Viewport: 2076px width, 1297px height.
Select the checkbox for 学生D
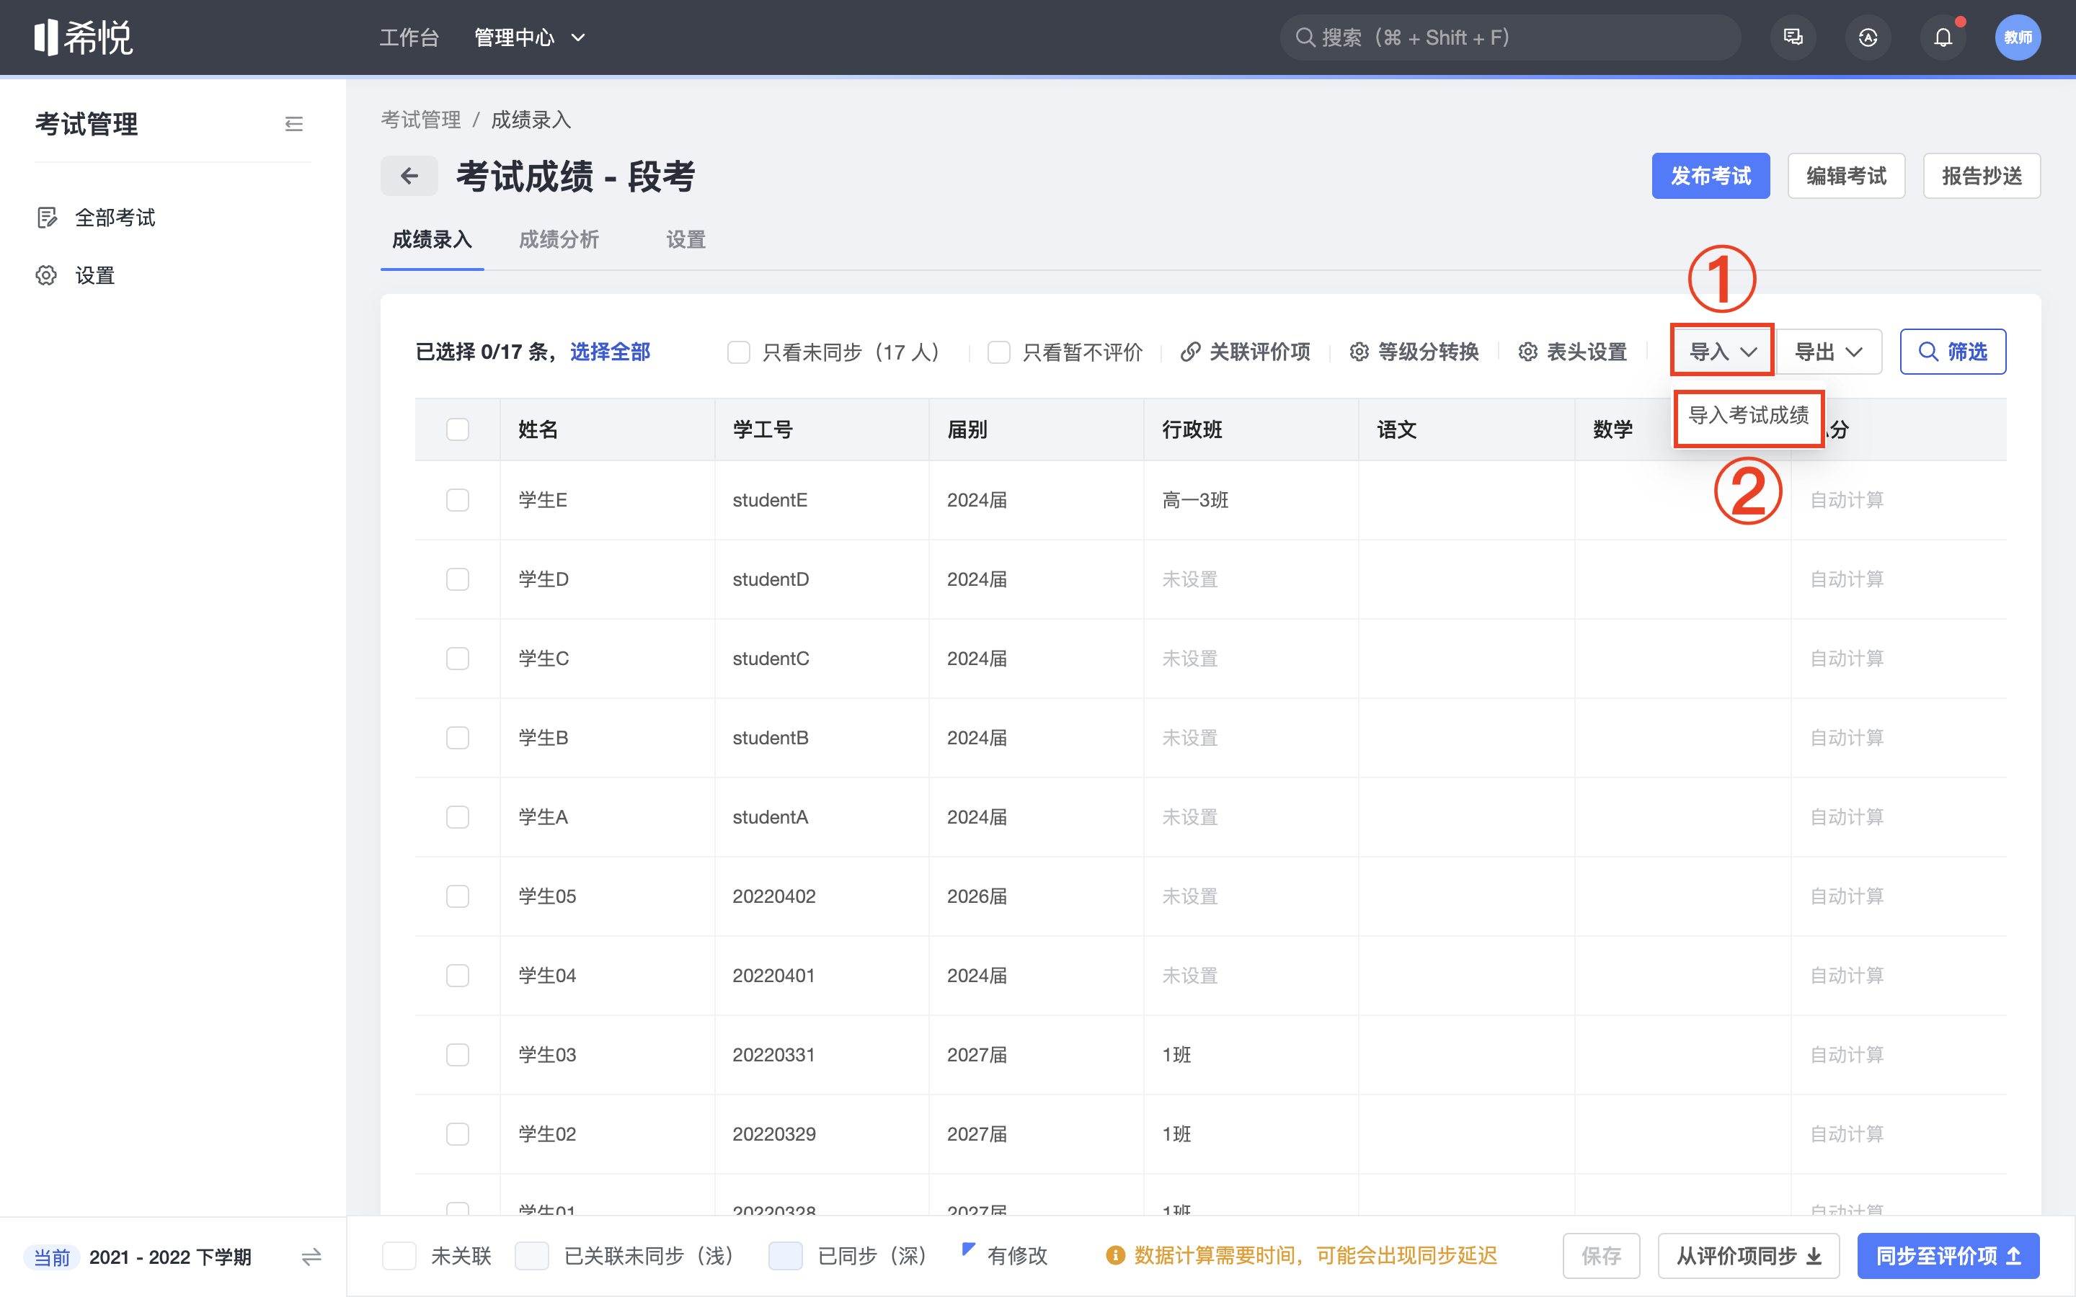pyautogui.click(x=457, y=579)
